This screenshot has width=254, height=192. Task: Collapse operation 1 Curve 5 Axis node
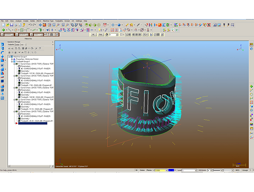click(15, 64)
